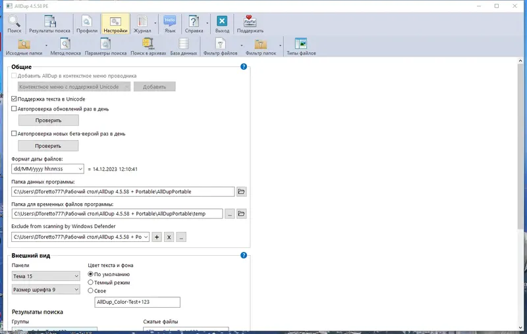527x334 pixels.
Task: Click the Язык language icon
Action: tap(170, 24)
